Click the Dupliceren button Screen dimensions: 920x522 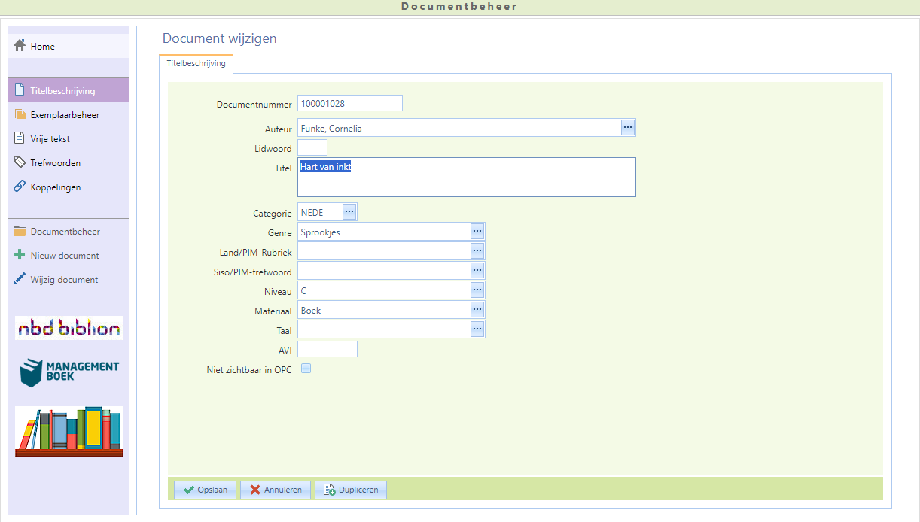coord(351,490)
